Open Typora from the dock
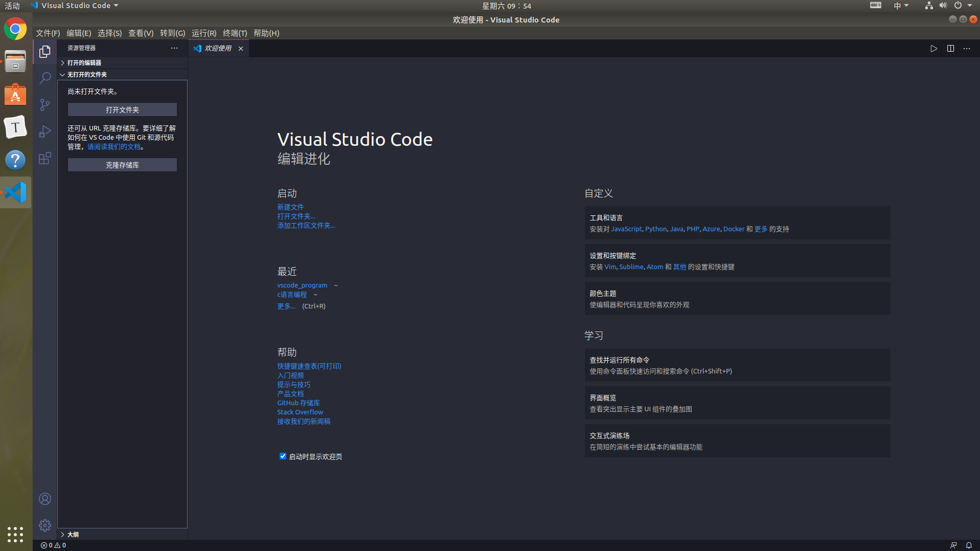The height and width of the screenshot is (551, 980). point(15,127)
